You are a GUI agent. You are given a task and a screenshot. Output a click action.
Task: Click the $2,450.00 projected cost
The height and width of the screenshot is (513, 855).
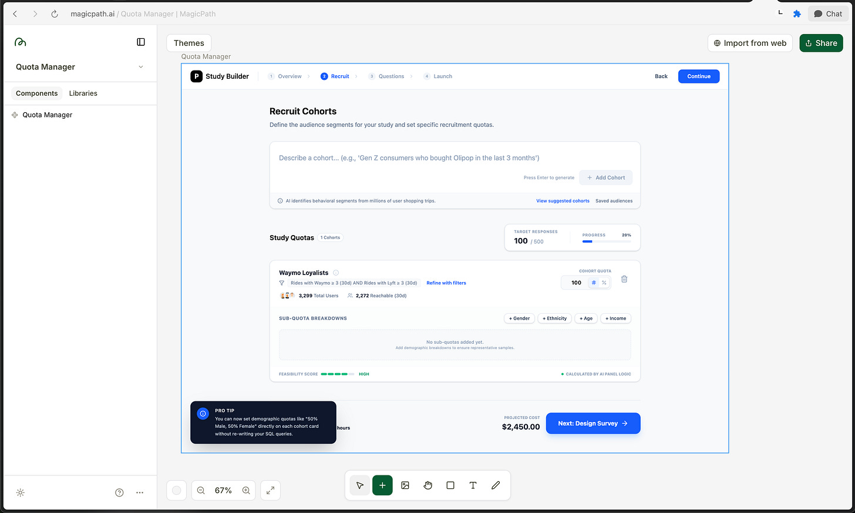[521, 427]
